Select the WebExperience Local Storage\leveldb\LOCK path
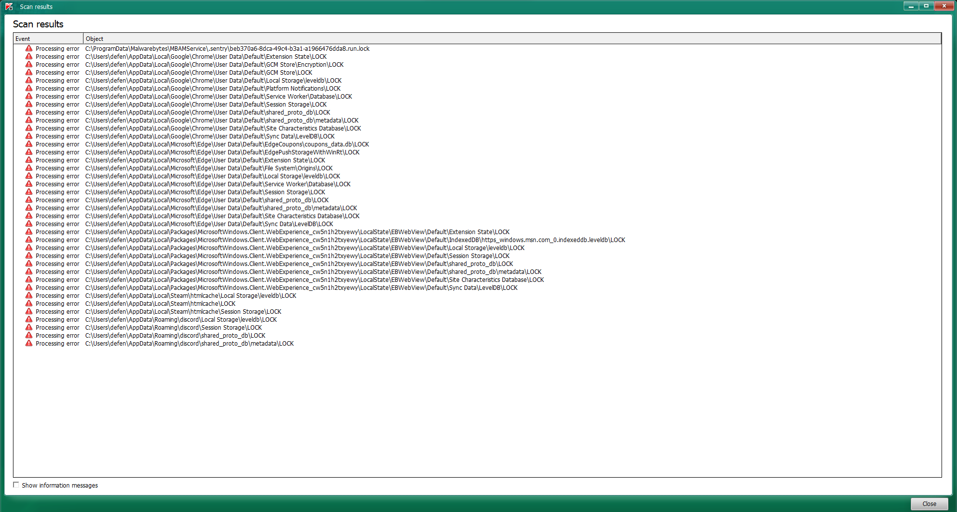 [x=305, y=248]
